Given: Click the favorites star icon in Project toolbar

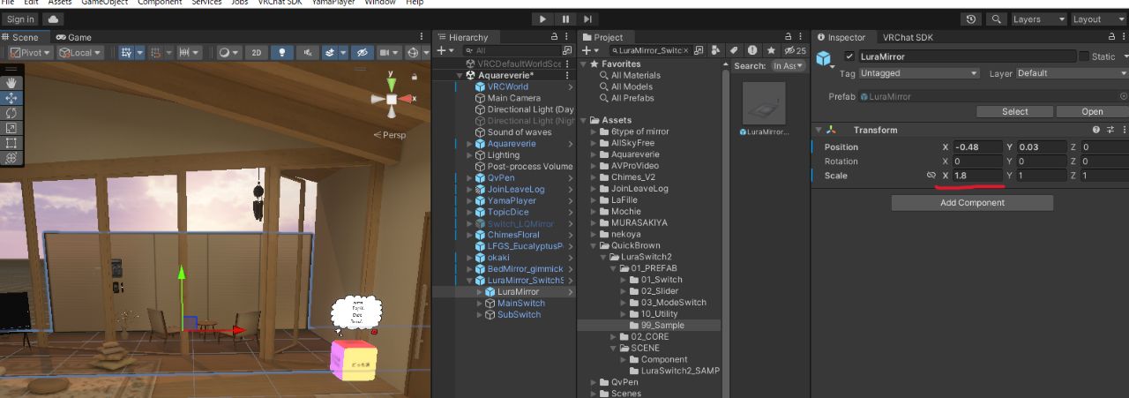Looking at the screenshot, I should (x=771, y=51).
